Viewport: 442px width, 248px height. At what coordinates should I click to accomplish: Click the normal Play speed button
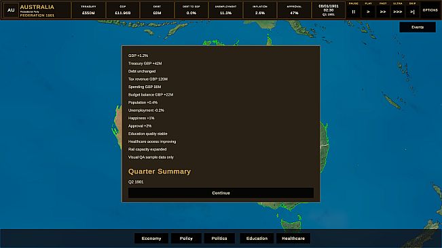coord(368,12)
